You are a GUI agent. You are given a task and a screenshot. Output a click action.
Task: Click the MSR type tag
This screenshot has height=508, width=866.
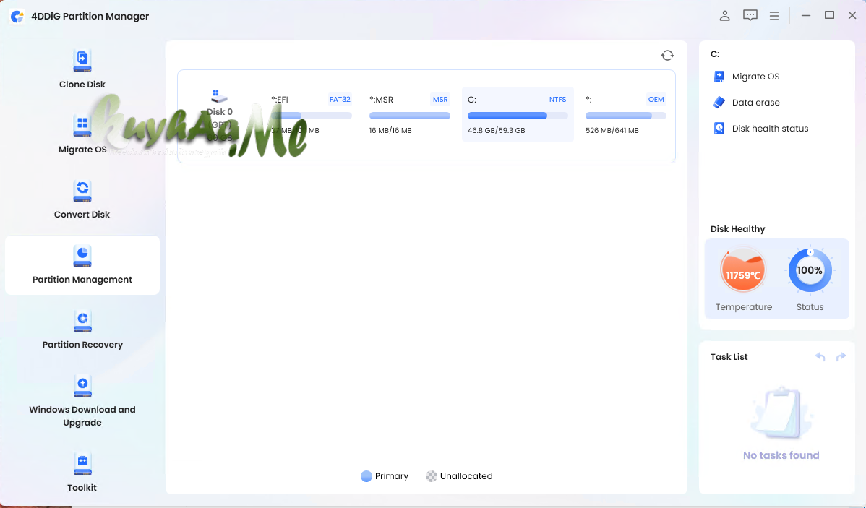pos(440,100)
